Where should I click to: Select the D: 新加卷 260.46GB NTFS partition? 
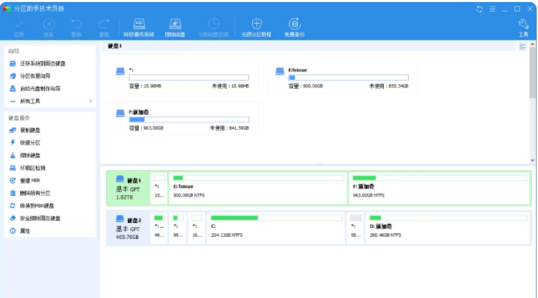(448, 228)
